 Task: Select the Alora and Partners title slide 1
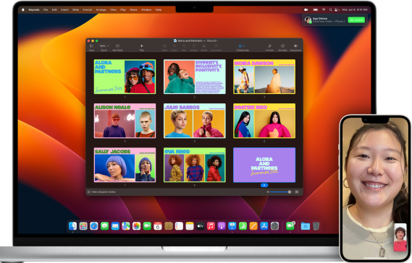pos(125,77)
